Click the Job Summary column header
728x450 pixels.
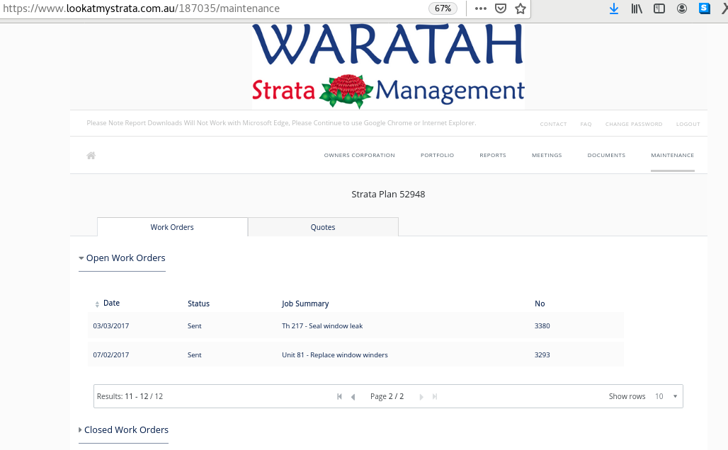[x=305, y=304]
